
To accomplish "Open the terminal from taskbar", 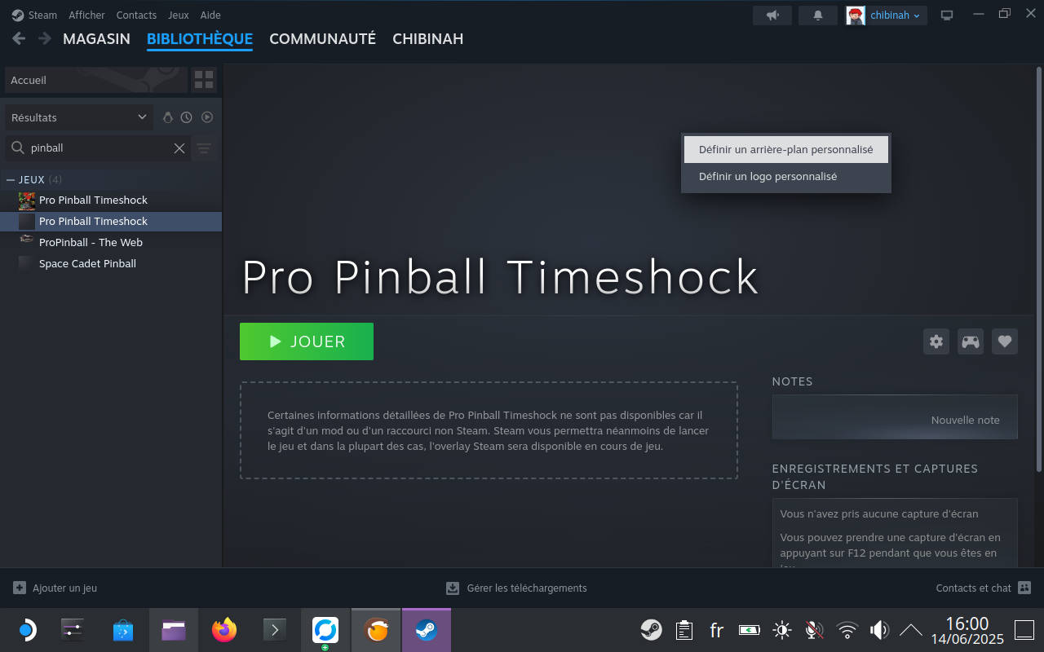I will [275, 630].
